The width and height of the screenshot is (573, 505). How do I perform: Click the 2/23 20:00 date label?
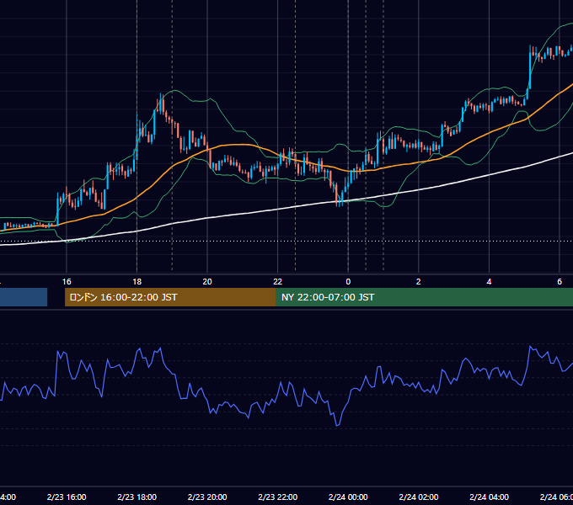click(x=207, y=497)
